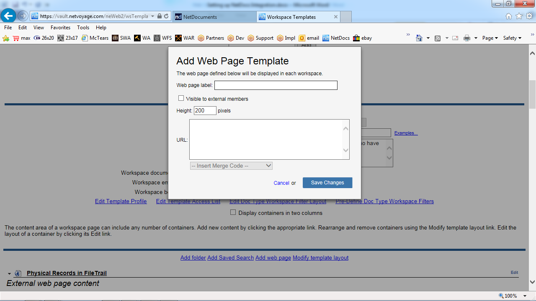Switch to the Workspace Templates tab
The height and width of the screenshot is (301, 536).
pos(299,17)
